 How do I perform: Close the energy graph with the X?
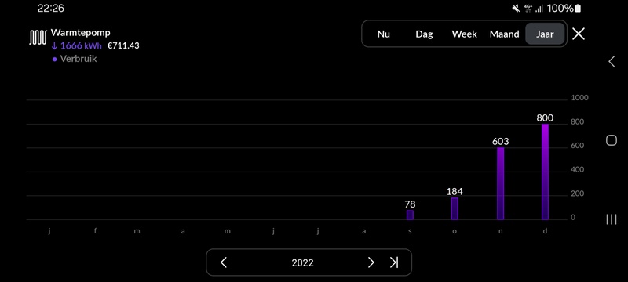(x=579, y=34)
